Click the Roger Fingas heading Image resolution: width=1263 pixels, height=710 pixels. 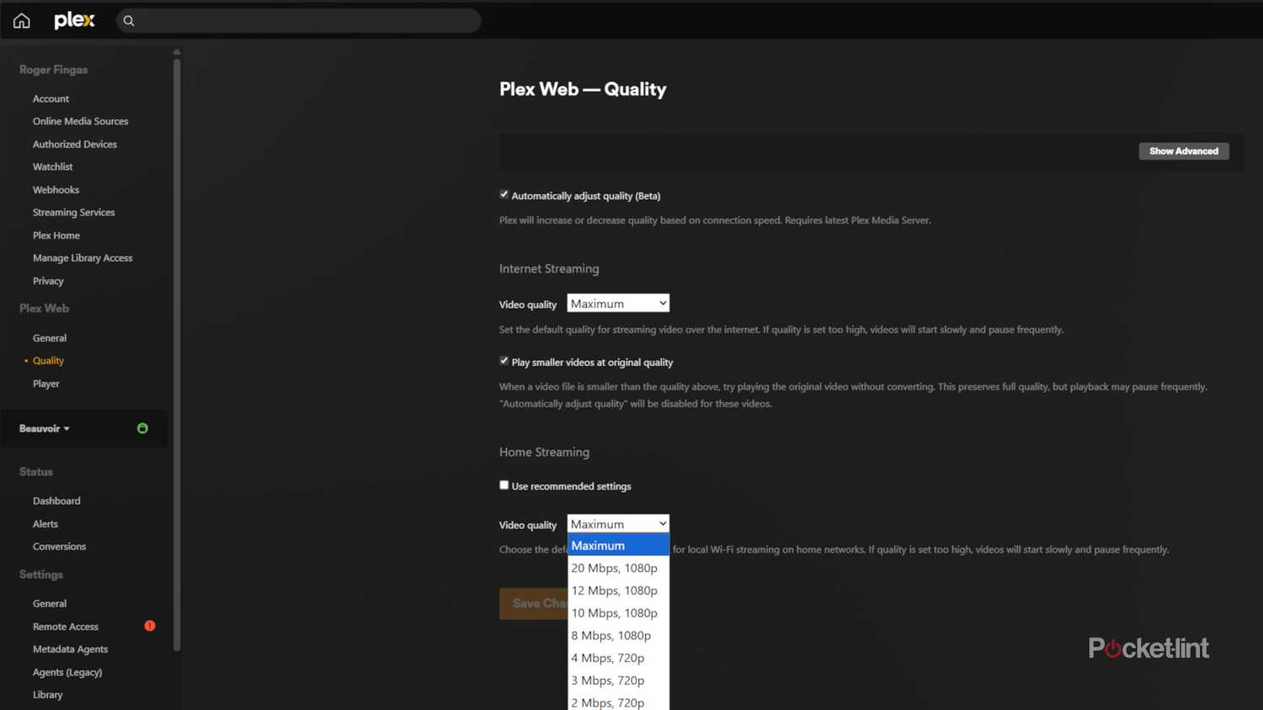(x=53, y=70)
